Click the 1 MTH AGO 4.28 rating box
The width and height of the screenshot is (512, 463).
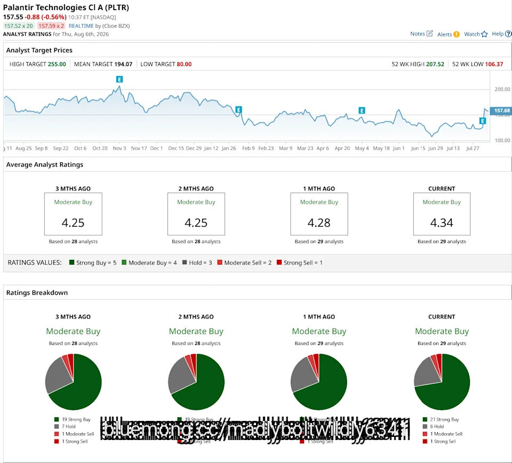click(319, 214)
